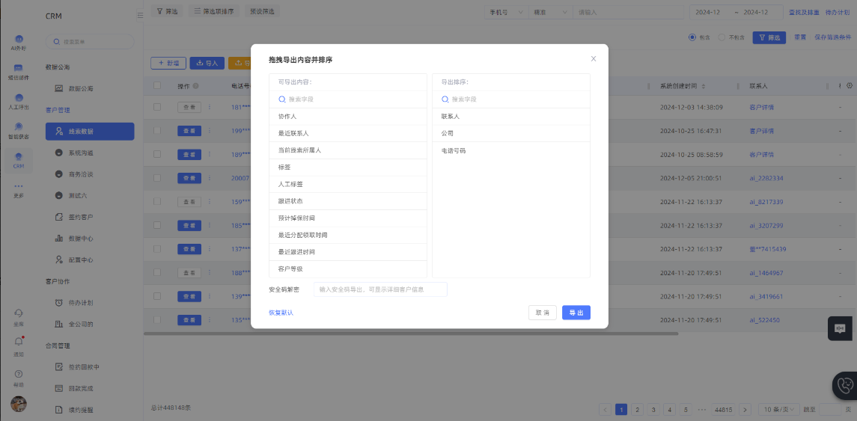Open the phone call floating widget

[845, 386]
